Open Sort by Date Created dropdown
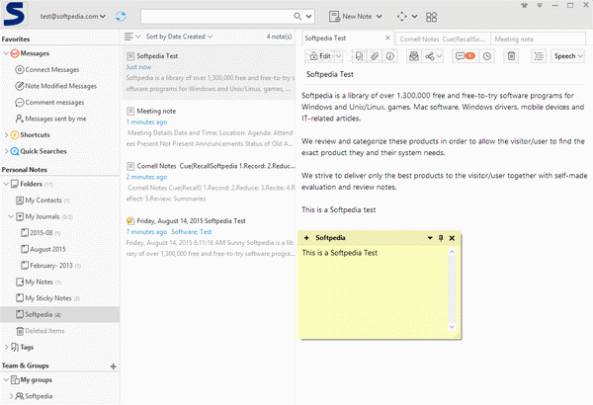Viewport: 593px width, 405px height. (x=179, y=37)
